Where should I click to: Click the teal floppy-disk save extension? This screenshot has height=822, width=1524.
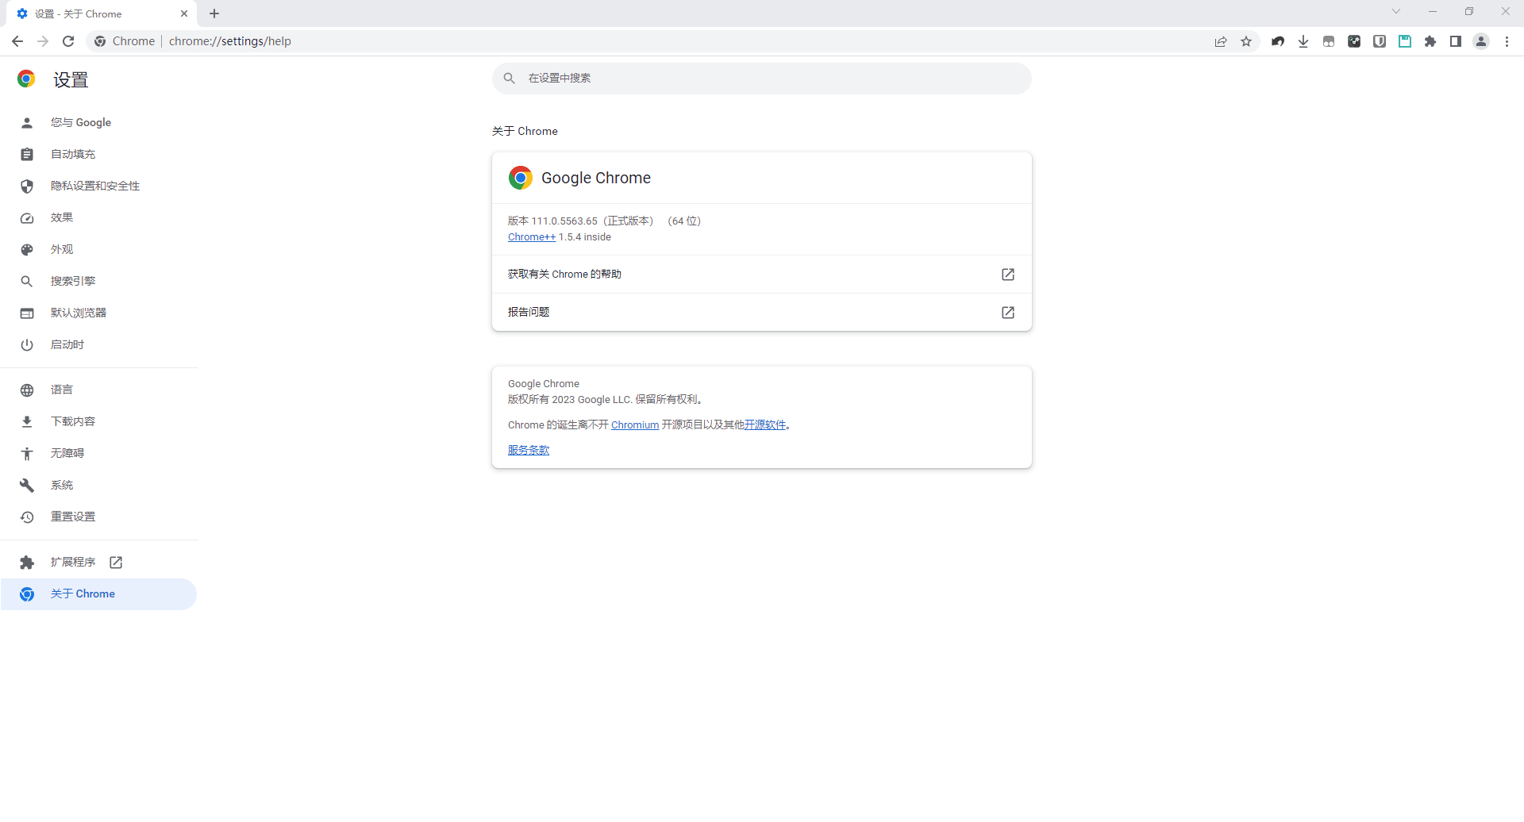[1405, 41]
